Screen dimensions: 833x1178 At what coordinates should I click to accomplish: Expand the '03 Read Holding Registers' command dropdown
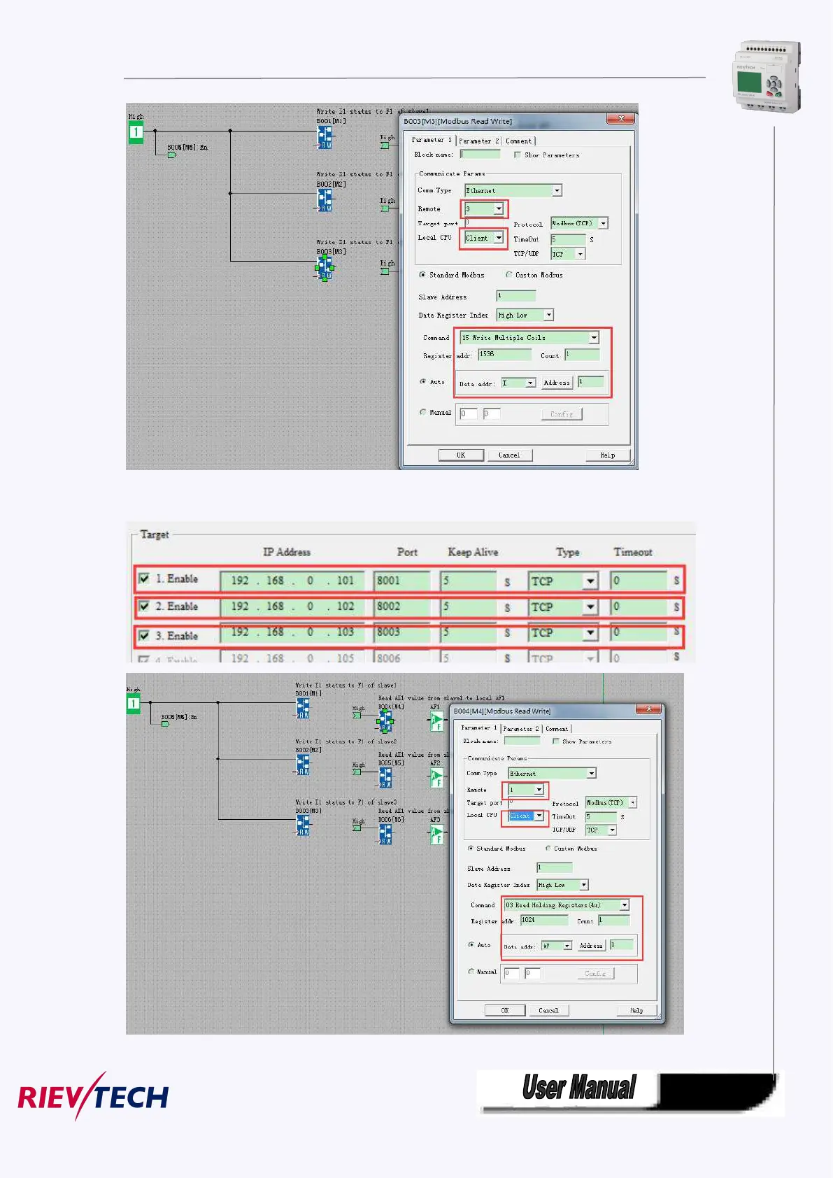[x=624, y=905]
